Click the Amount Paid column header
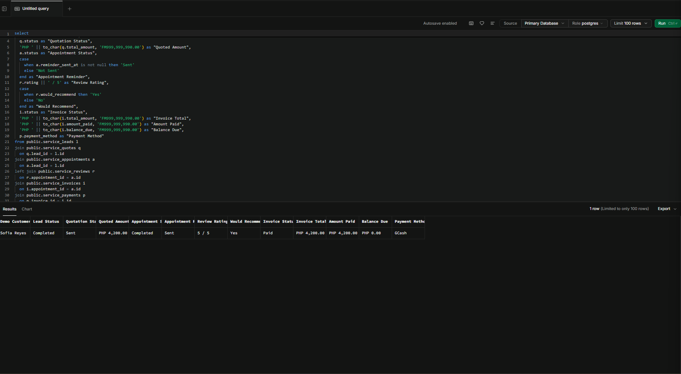The image size is (681, 374). (x=343, y=222)
